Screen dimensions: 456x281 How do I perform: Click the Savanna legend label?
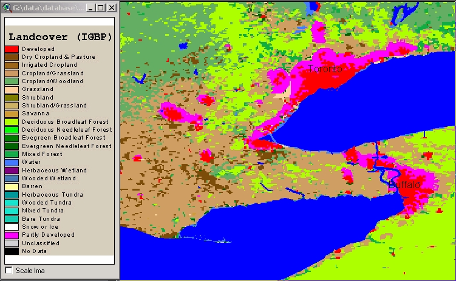click(35, 113)
